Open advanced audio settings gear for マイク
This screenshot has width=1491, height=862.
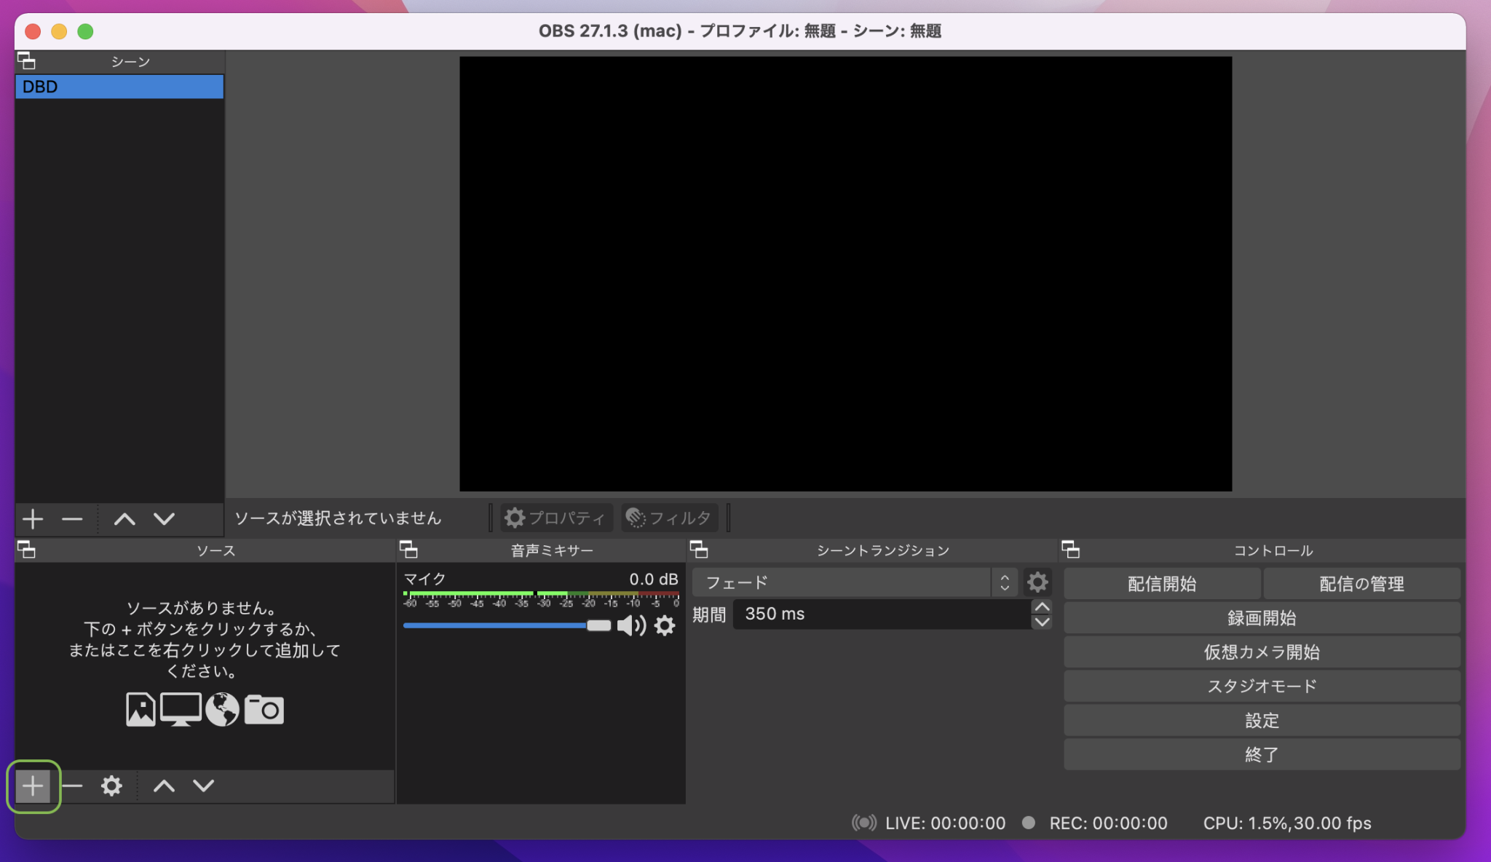(x=664, y=625)
